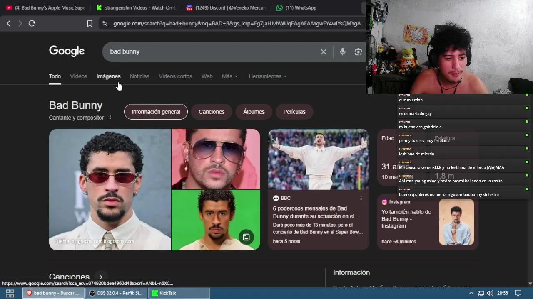Open the BBC article 6 poderosos mensajes
This screenshot has height=299, width=533.
coord(316,212)
